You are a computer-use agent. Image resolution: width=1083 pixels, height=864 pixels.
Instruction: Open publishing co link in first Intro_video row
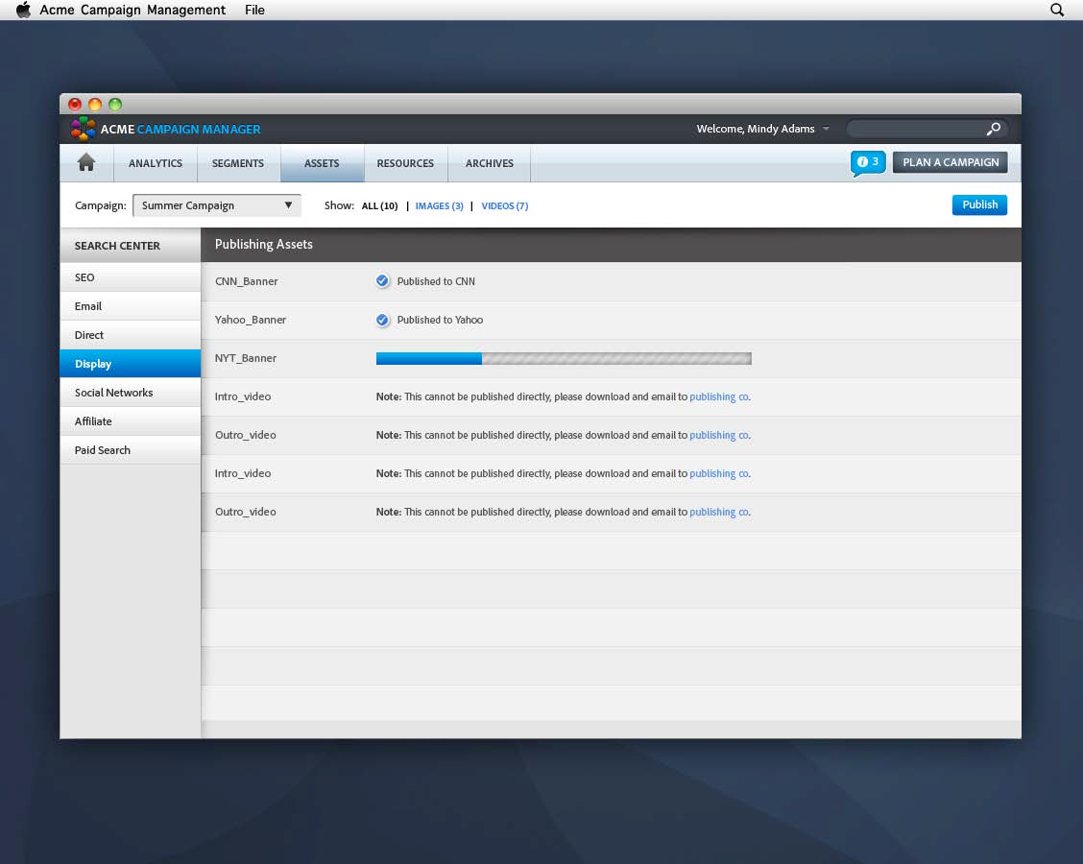719,397
